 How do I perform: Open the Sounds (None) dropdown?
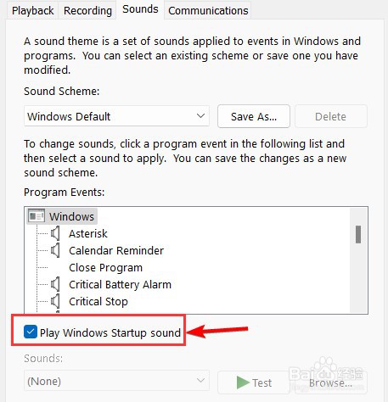point(116,381)
